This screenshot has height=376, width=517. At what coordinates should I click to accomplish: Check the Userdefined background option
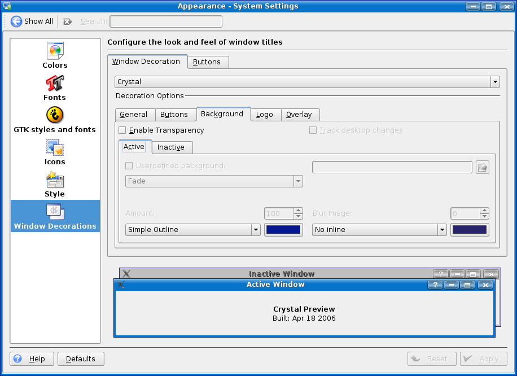[129, 166]
